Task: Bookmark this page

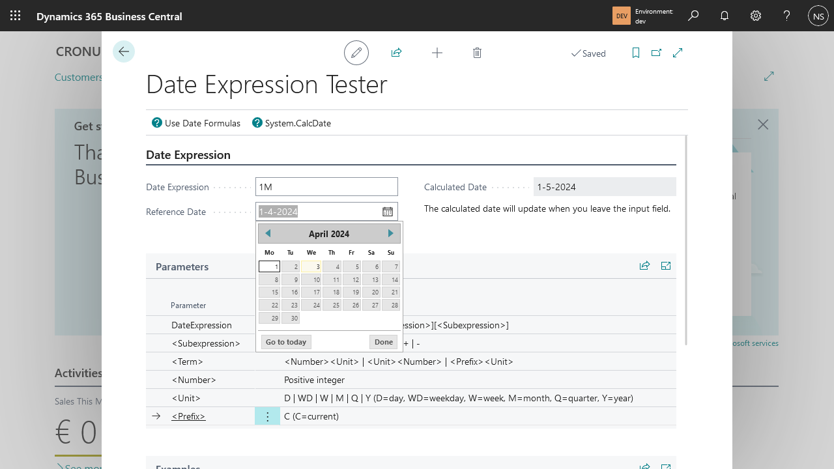Action: coord(636,53)
